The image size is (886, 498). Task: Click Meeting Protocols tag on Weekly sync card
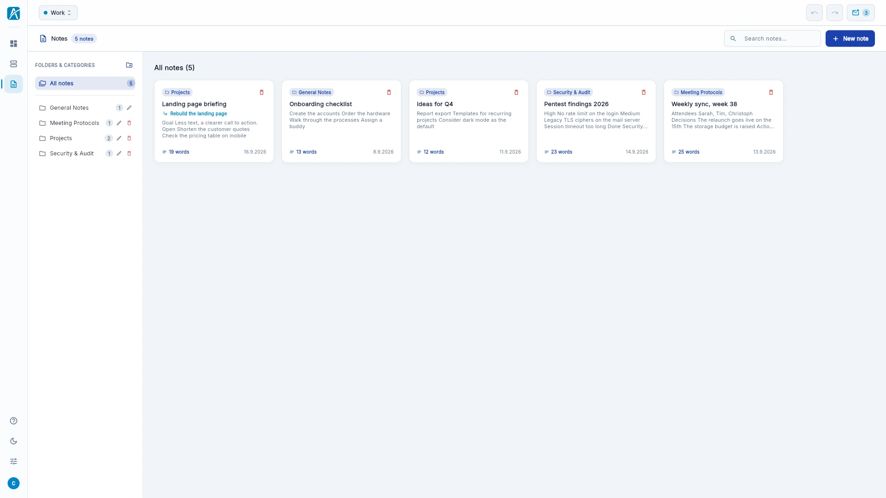698,92
